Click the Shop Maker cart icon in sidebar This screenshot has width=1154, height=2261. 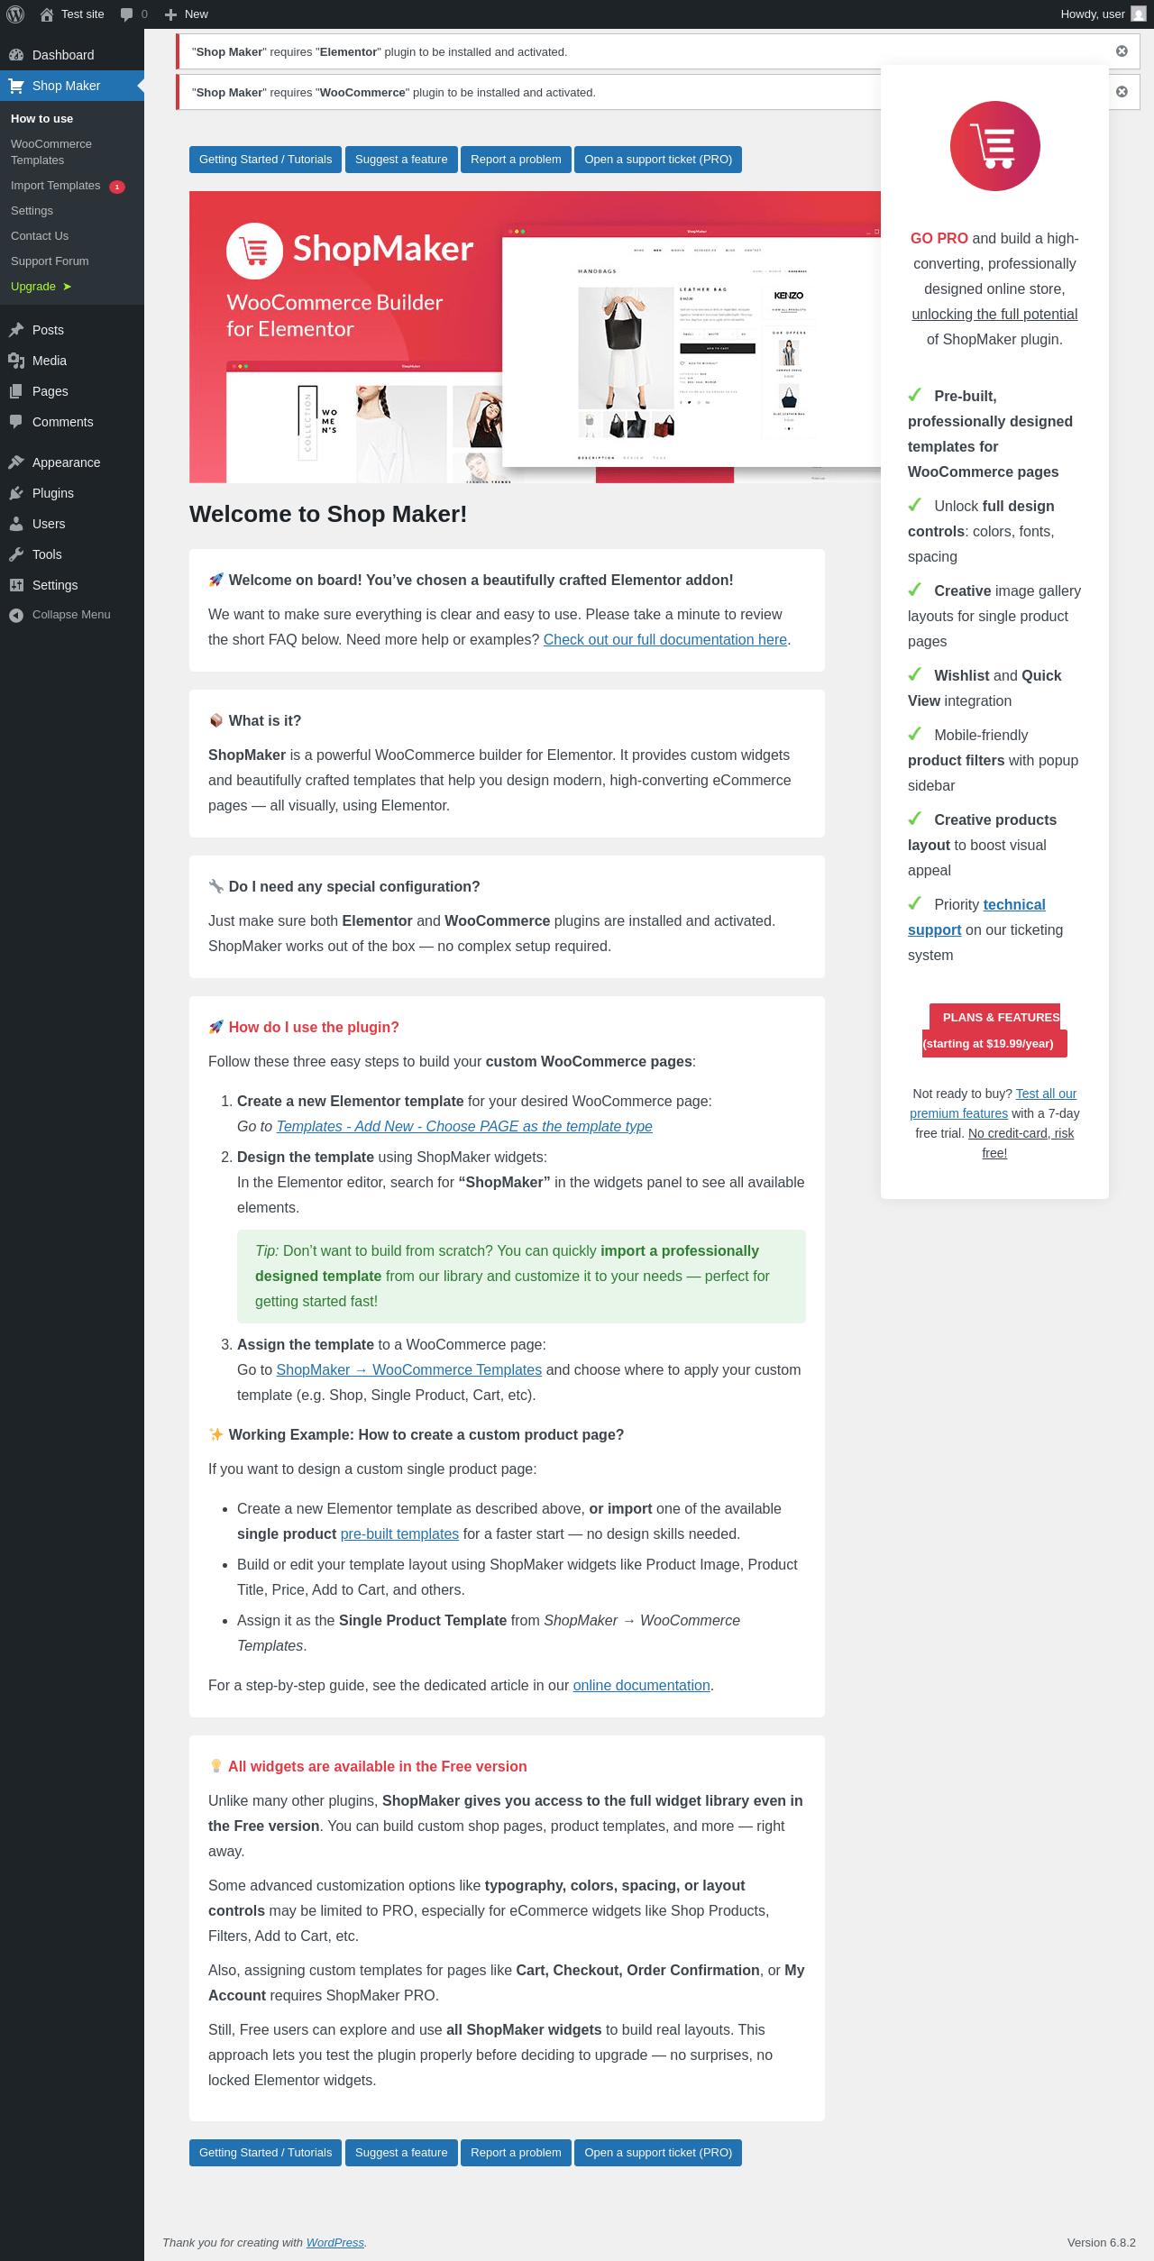click(16, 86)
